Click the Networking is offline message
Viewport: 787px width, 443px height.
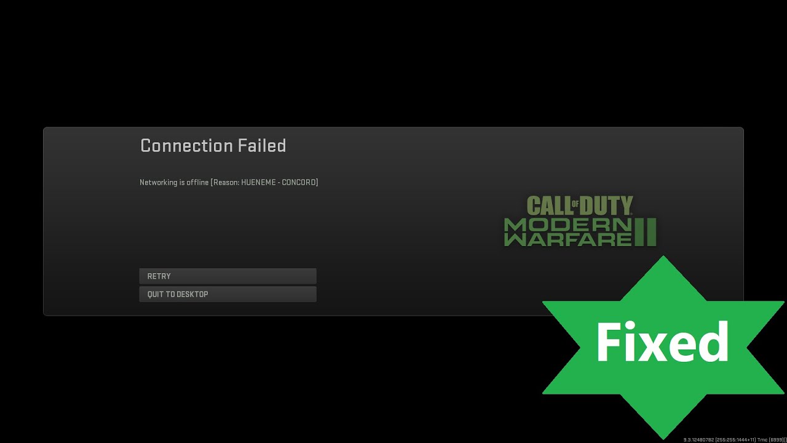(x=229, y=183)
